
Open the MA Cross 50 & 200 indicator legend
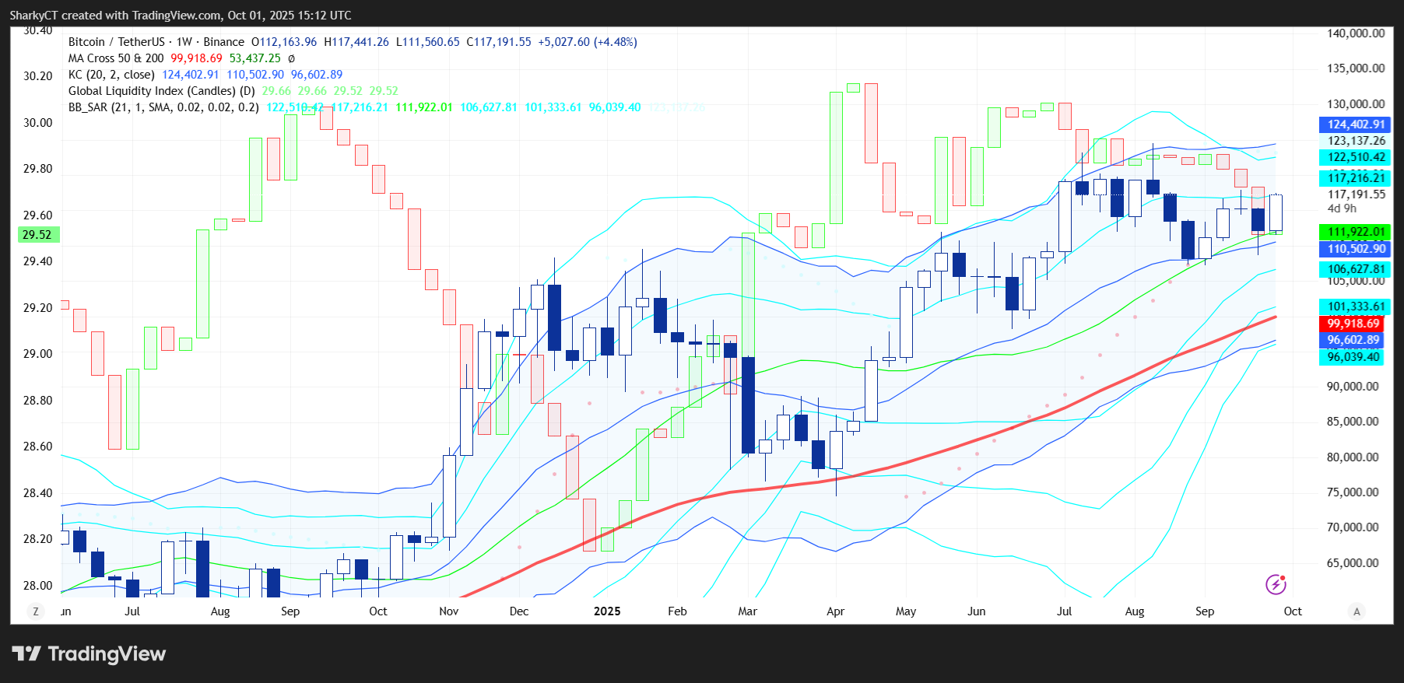(116, 58)
